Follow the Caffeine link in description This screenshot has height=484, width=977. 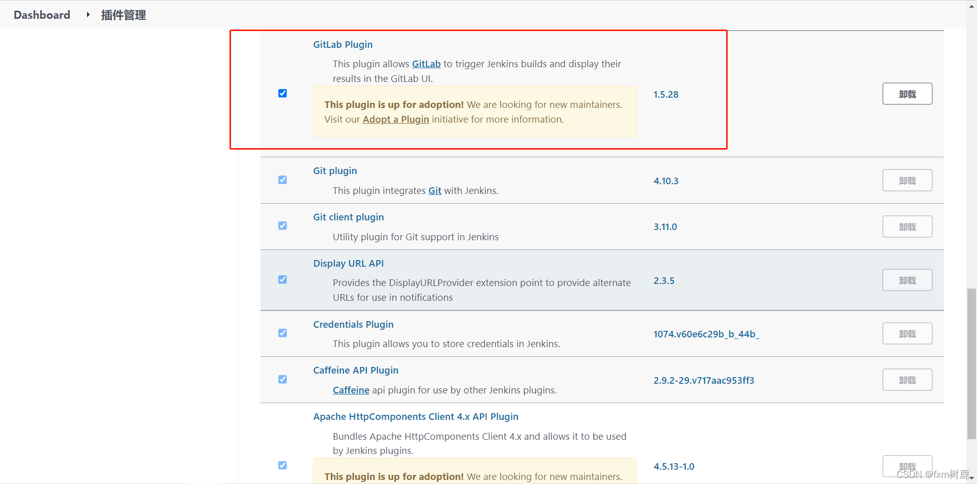351,390
